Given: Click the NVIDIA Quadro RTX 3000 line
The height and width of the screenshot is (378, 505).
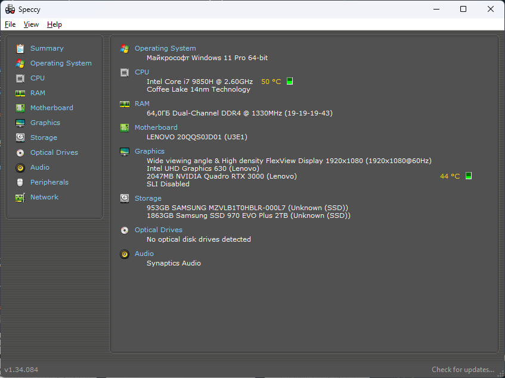Looking at the screenshot, I should 222,176.
